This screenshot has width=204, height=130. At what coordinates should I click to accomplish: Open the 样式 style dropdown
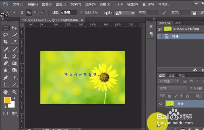124,13
